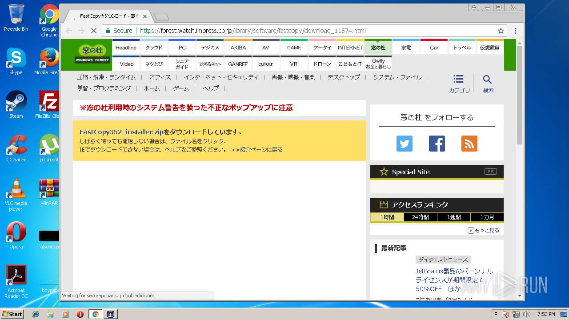Click the Twitter follow icon
The height and width of the screenshot is (320, 569).
[x=404, y=144]
